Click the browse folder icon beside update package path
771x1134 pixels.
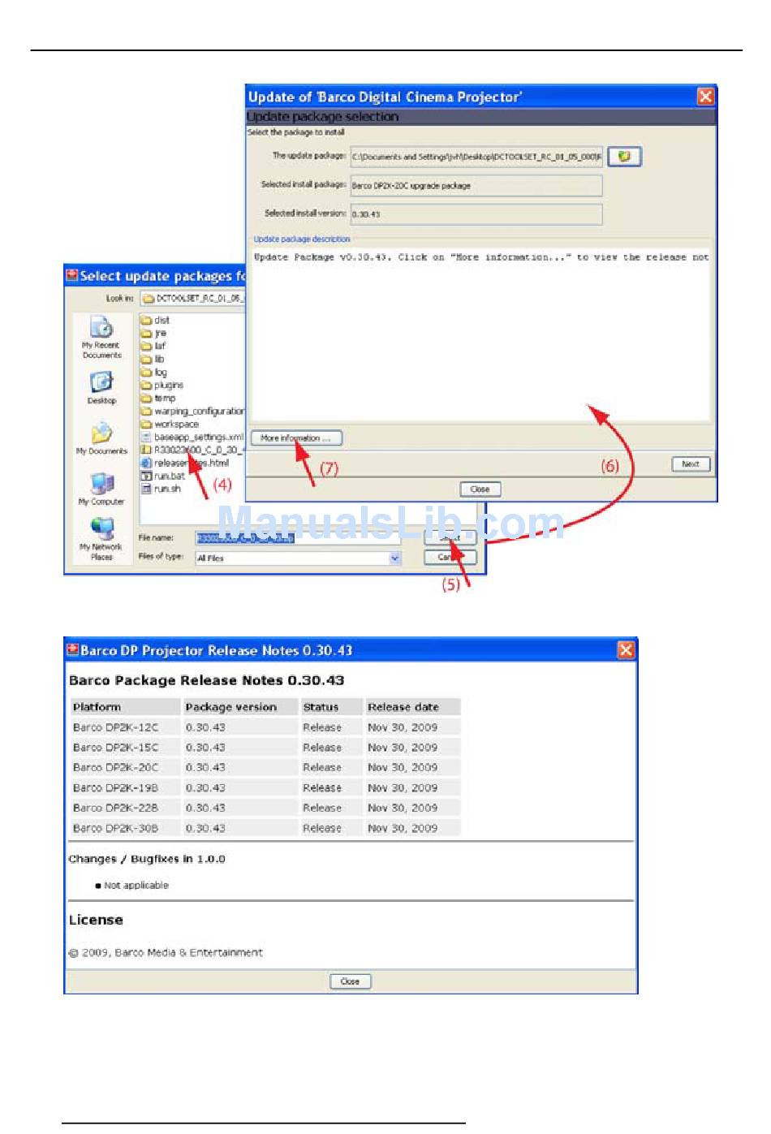(624, 156)
